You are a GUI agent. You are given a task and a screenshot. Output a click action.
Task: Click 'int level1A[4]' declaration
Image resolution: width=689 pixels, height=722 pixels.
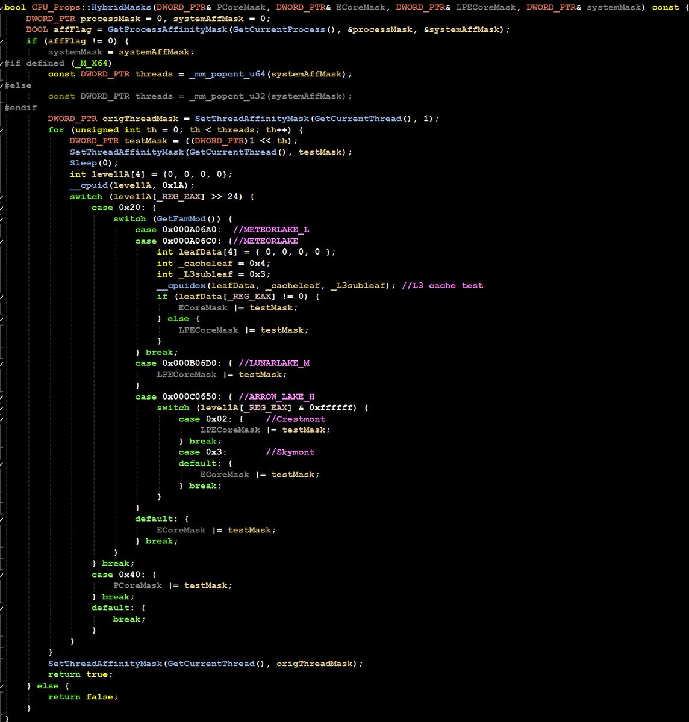(108, 174)
